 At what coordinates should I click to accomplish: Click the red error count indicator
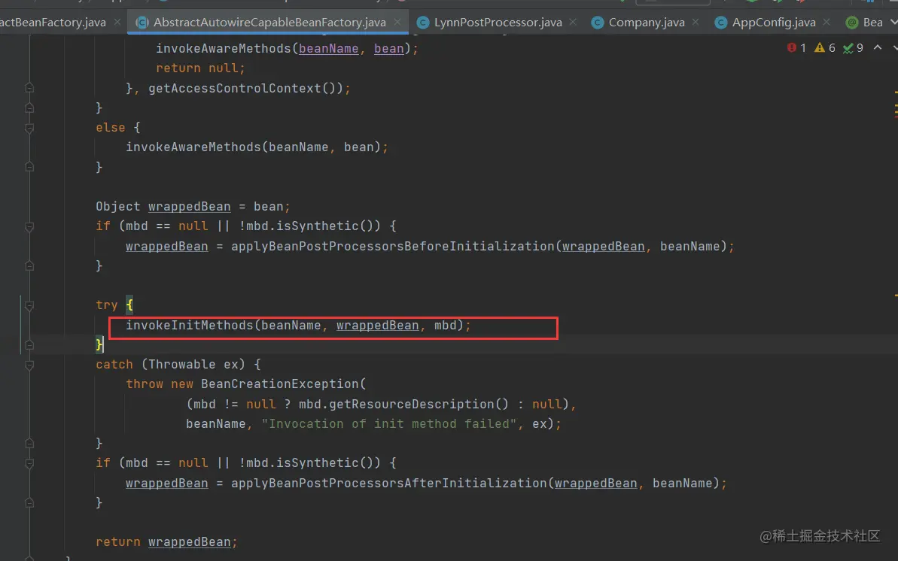coord(796,48)
